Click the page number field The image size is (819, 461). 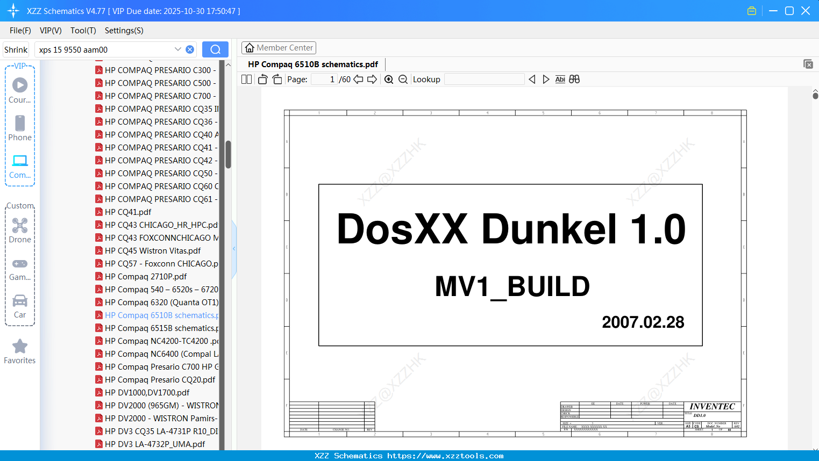point(324,80)
